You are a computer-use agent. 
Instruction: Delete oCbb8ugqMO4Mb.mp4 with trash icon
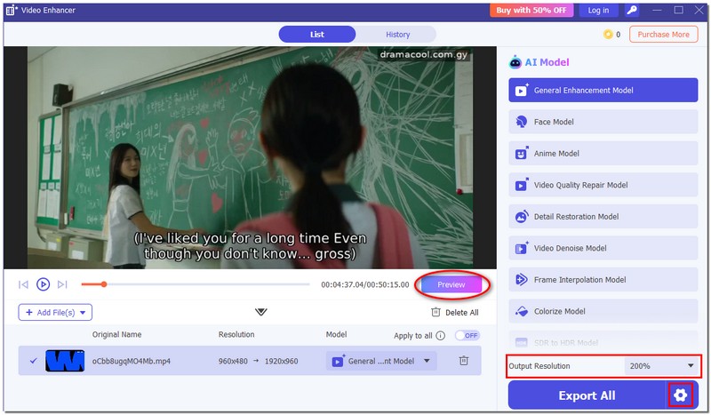tap(463, 361)
